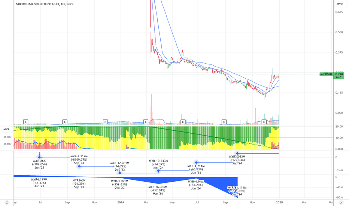Open the earnings E marker after Nov 2024
Viewport: 349px width, 206px height.
click(264, 122)
